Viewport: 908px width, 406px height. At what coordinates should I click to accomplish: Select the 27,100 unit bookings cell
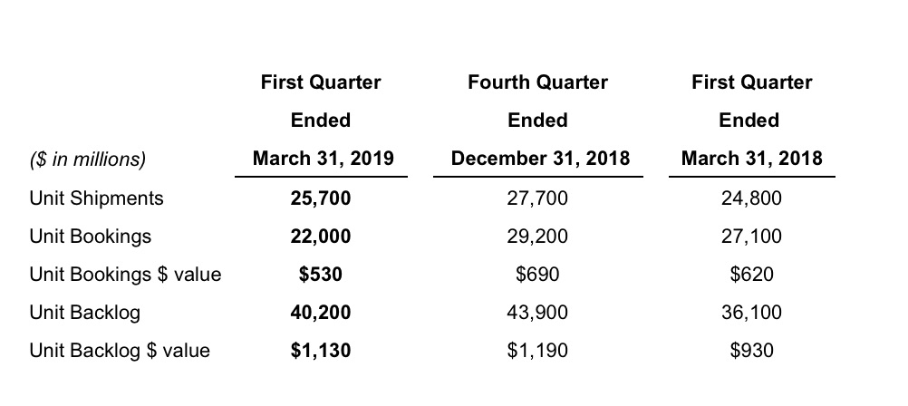coord(751,237)
